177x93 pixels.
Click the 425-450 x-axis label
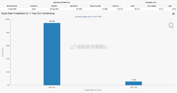[x=134, y=87]
